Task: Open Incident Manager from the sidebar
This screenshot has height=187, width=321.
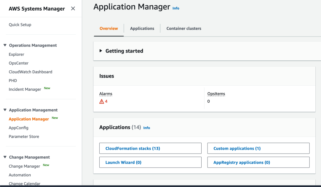Action: pyautogui.click(x=25, y=89)
